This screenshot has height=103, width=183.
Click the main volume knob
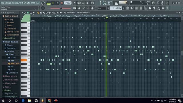(43, 3)
